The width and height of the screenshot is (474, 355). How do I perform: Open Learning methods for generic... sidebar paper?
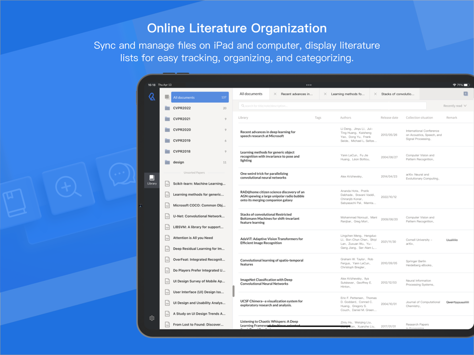tap(196, 194)
